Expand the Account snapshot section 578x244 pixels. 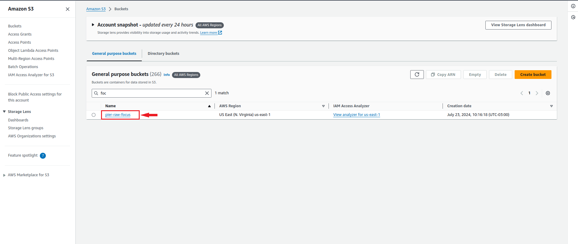tap(93, 25)
